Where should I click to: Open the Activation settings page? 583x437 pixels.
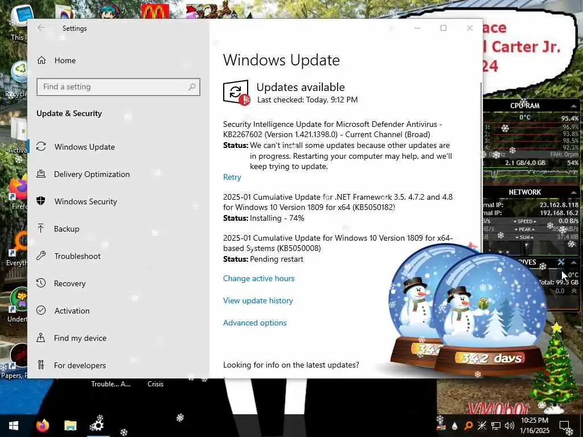click(x=72, y=311)
